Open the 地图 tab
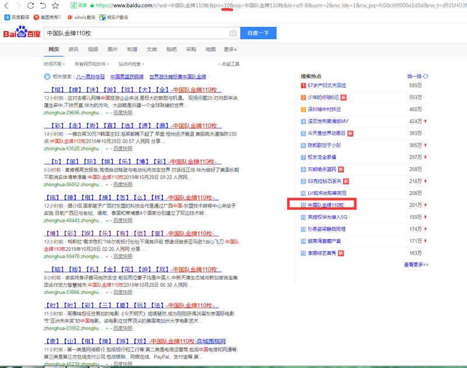Viewport: 467px width, 368px height. (x=211, y=50)
